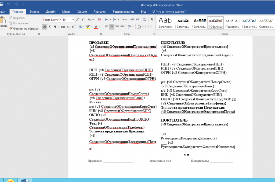This screenshot has width=275, height=182.
Task: Switch to the Рассылки tab
Action: coord(100,12)
